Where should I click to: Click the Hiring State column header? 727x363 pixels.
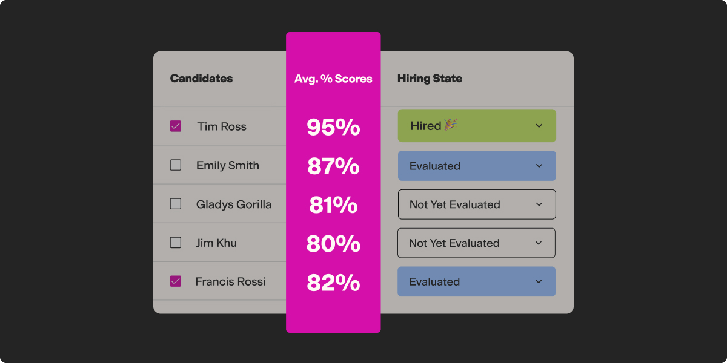click(x=430, y=78)
